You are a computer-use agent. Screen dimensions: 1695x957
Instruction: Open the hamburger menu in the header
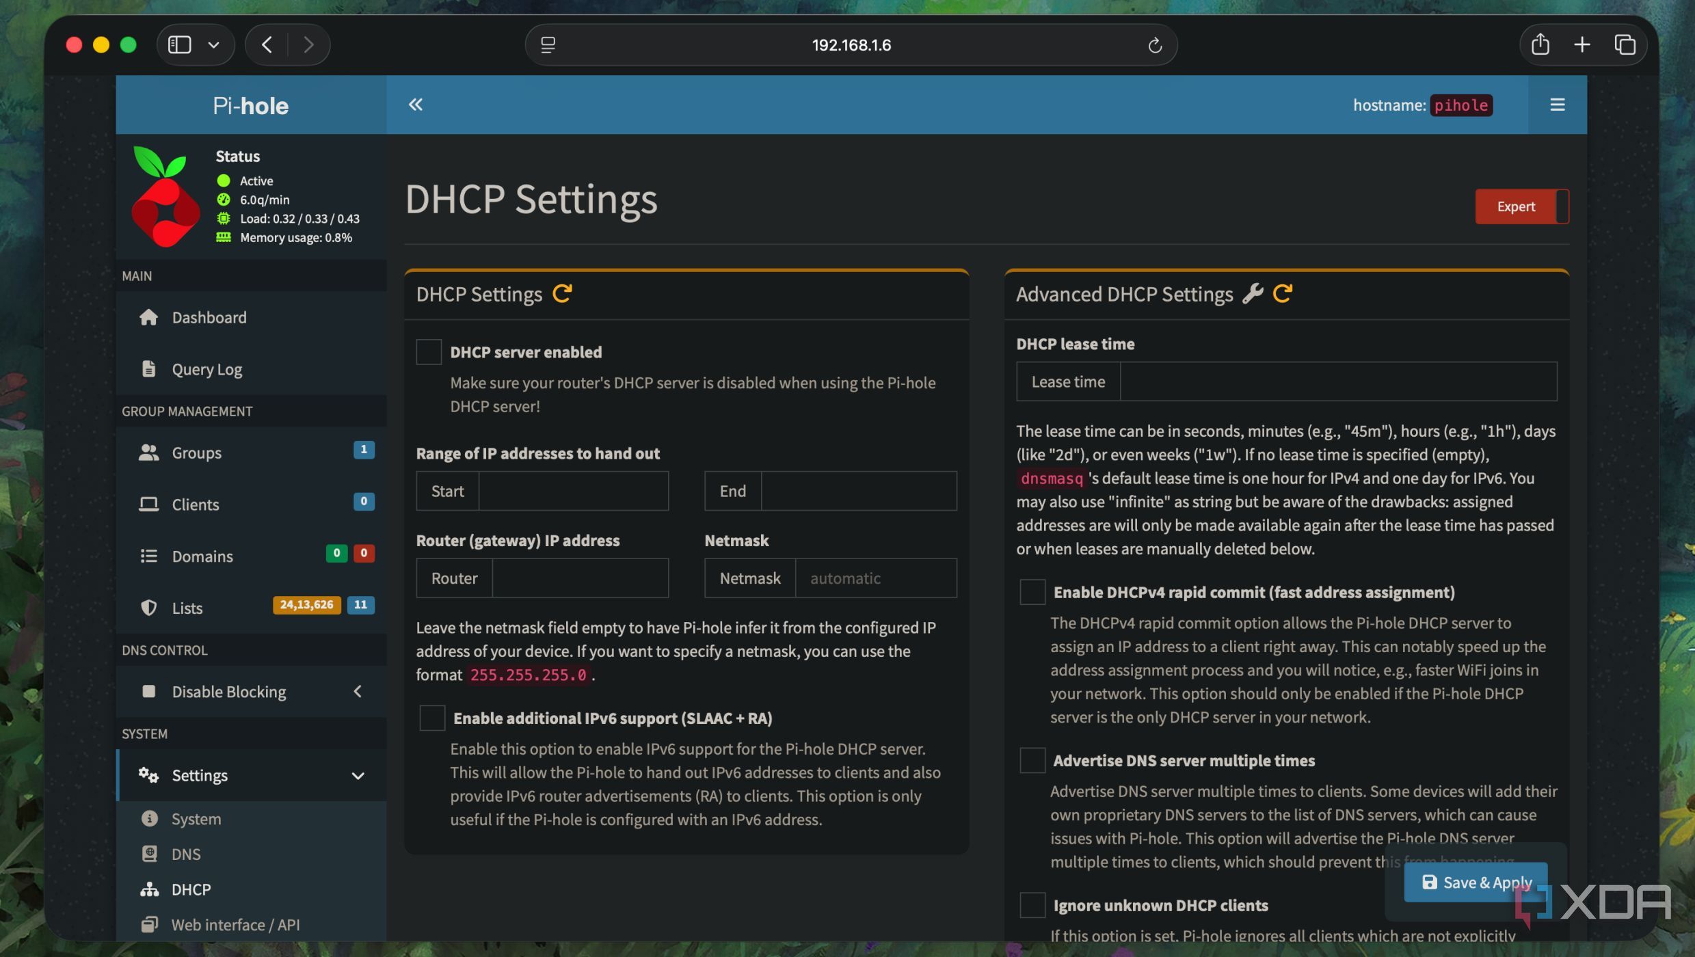1557,105
